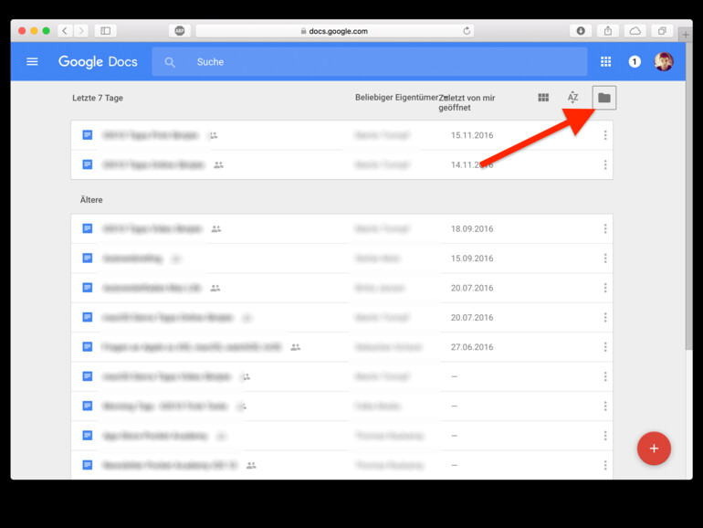Click the docs.google.com address bar
The image size is (703, 528).
click(x=335, y=31)
